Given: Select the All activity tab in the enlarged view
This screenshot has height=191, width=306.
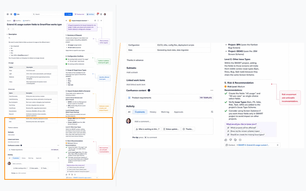Looking at the screenshot, I should tap(129, 112).
